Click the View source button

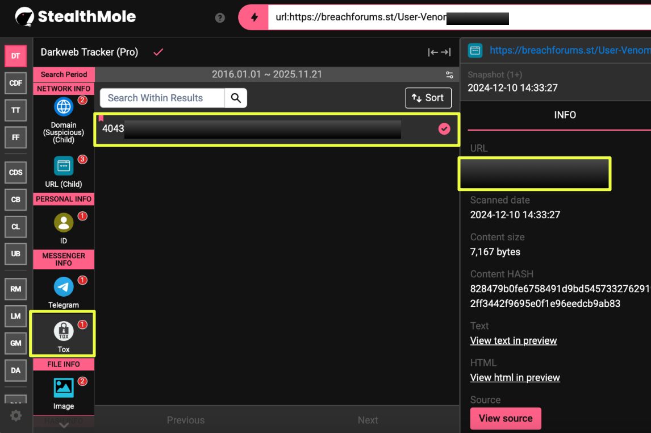pyautogui.click(x=506, y=418)
